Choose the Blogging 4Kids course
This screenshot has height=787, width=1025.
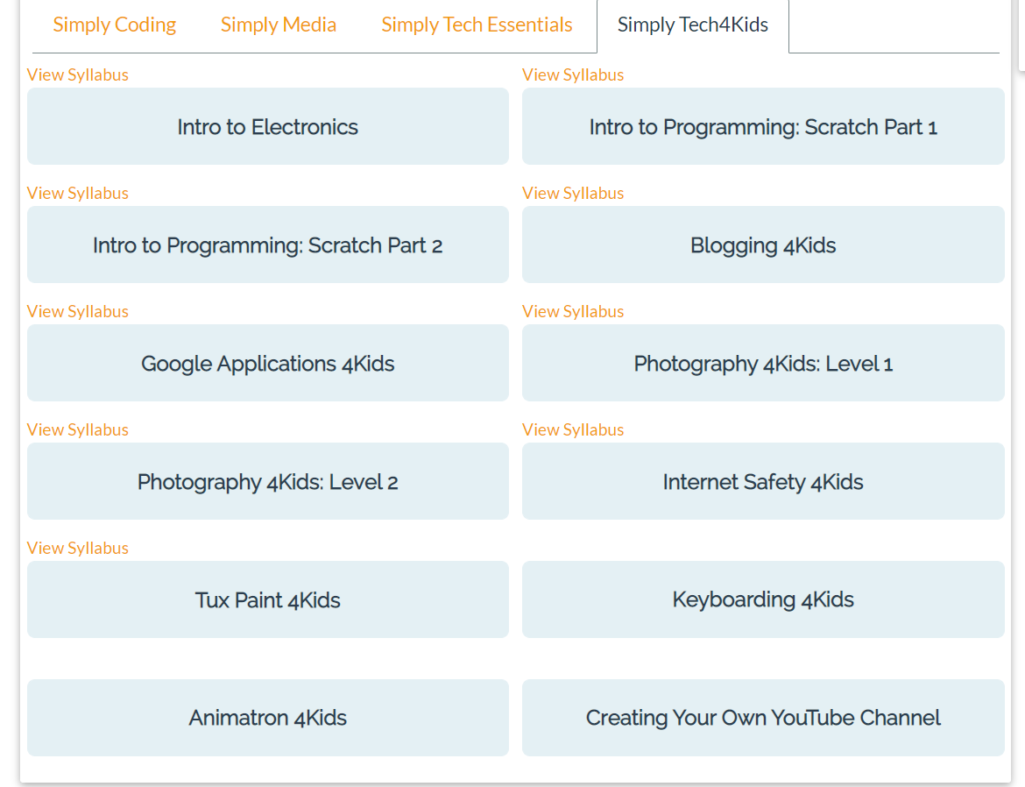pos(762,245)
